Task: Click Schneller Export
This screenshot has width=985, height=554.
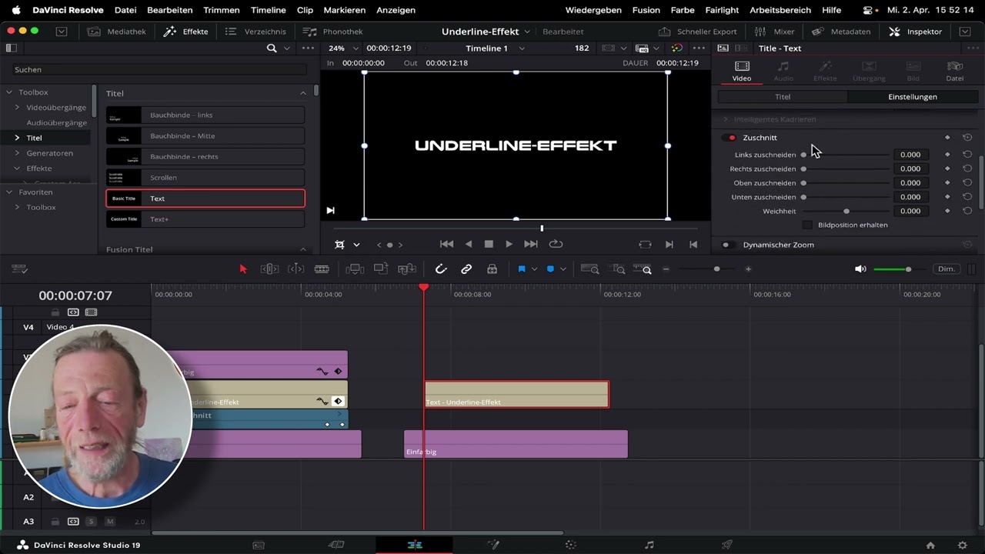Action: 699,32
